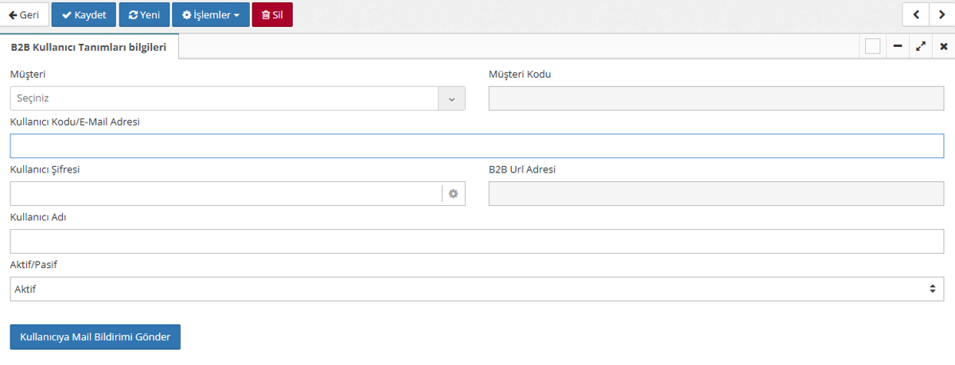Click Kullanıcıya Mail Bildirimi Gönder button
The image size is (955, 365).
(x=95, y=337)
